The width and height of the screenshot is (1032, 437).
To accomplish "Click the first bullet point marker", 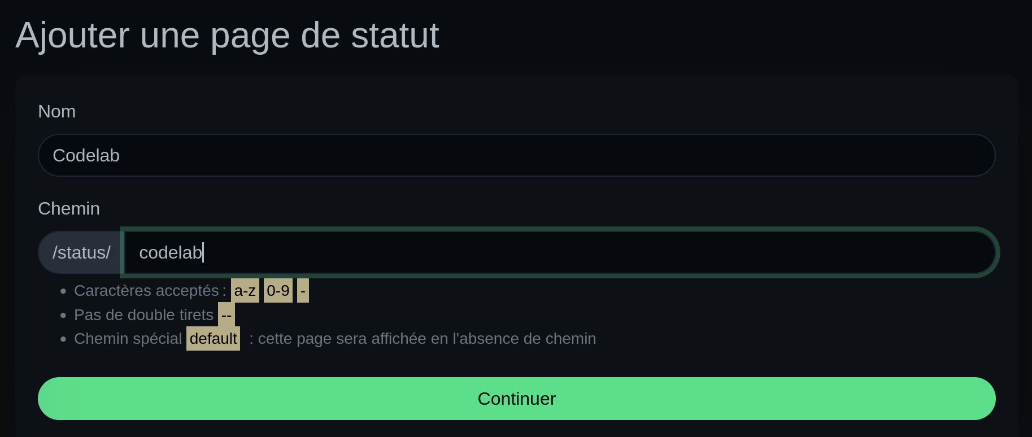I will 63,291.
